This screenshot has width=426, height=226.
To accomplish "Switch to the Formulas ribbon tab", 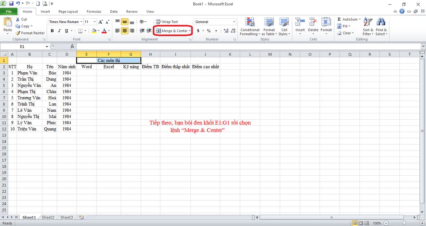I will click(94, 12).
